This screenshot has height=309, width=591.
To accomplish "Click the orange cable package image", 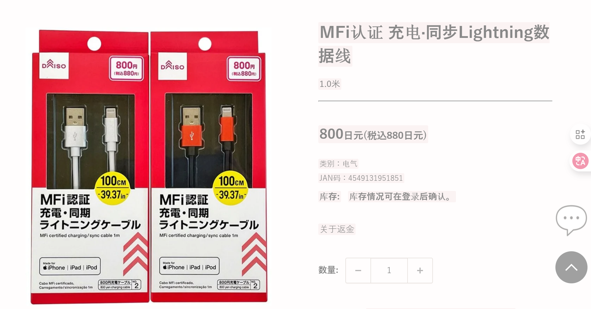I will (209, 167).
